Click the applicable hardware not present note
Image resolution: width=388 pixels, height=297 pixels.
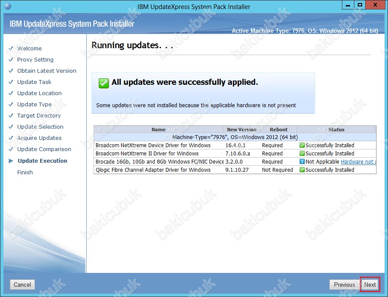pos(196,105)
